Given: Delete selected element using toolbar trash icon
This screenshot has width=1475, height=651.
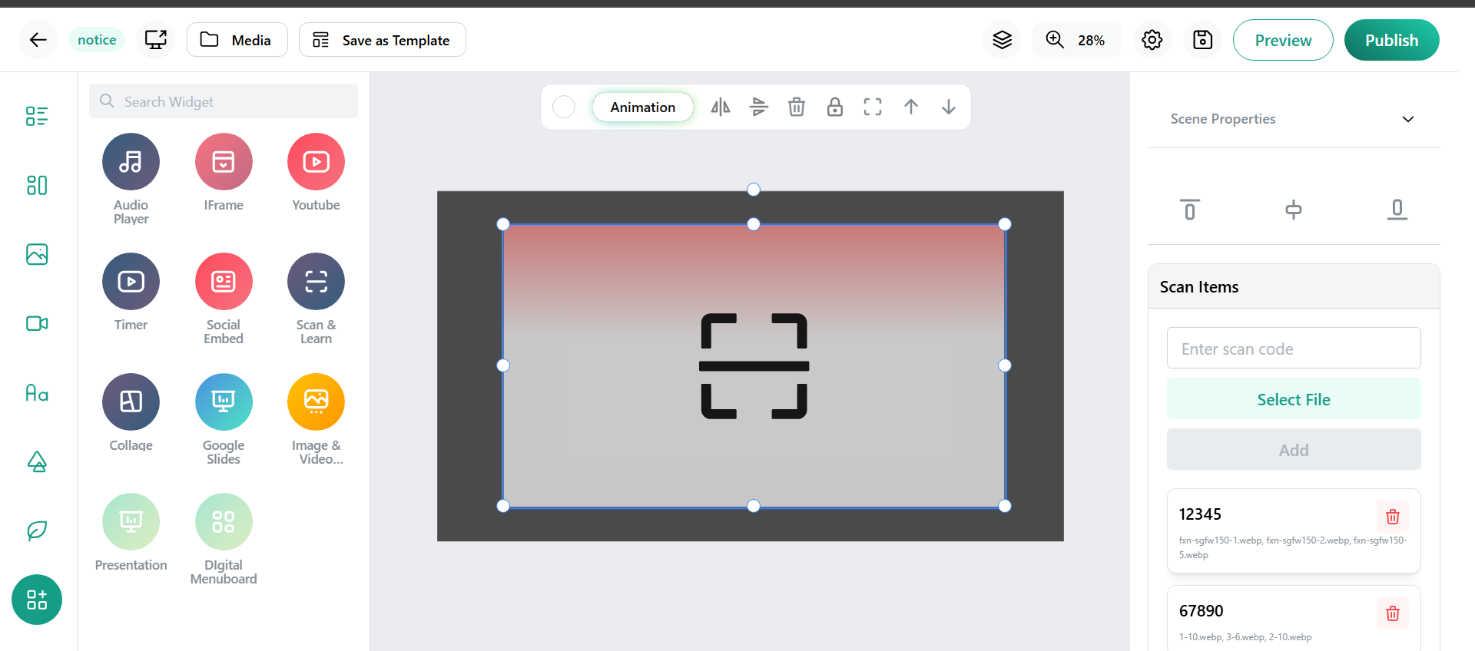Looking at the screenshot, I should (796, 107).
